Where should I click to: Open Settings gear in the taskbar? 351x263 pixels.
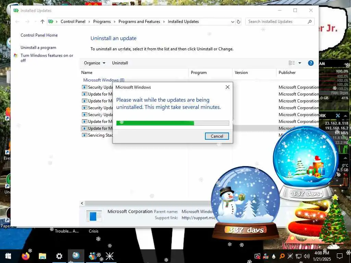click(59, 256)
